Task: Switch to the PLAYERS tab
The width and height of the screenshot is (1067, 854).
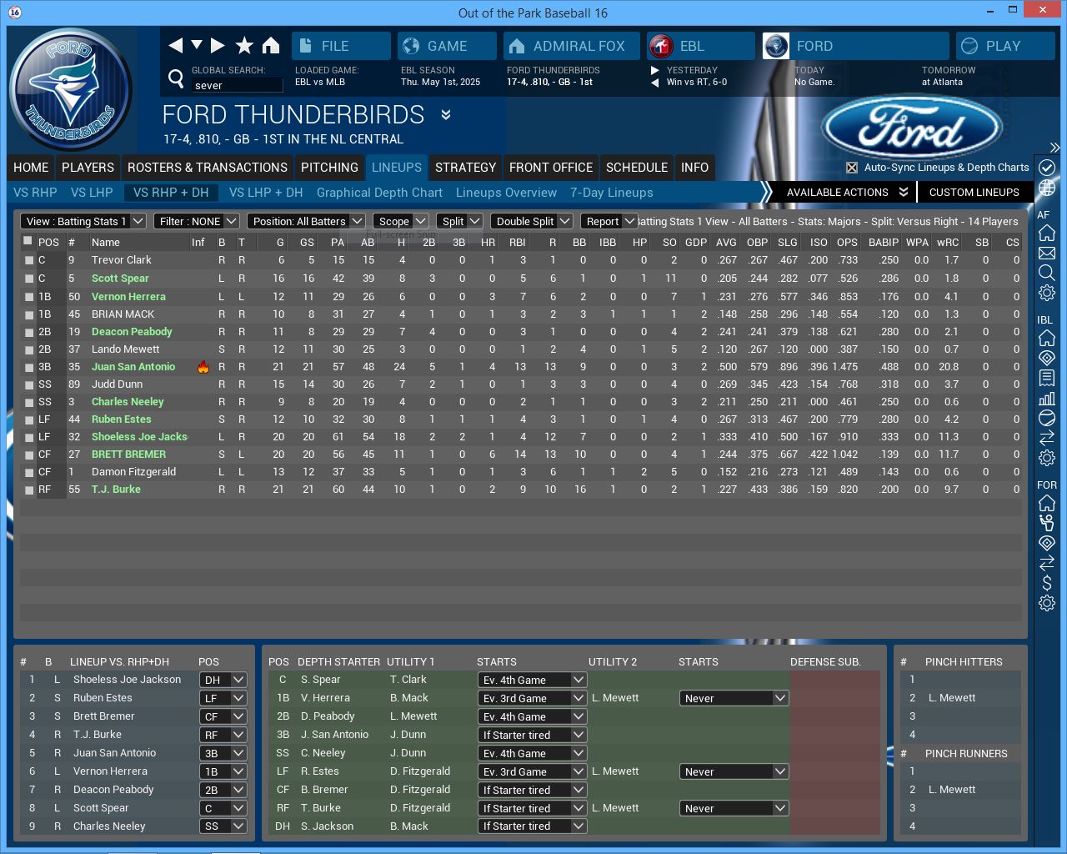Action: tap(88, 168)
